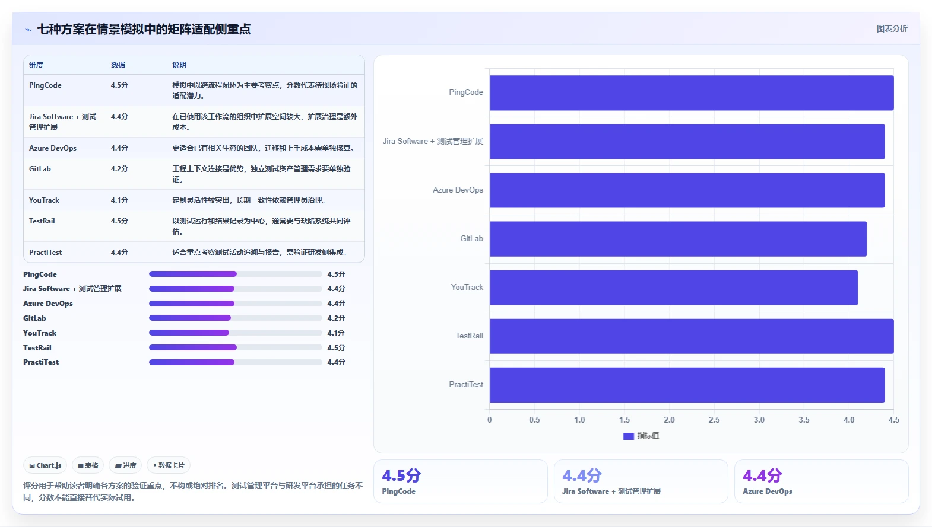The height and width of the screenshot is (527, 932).
Task: Click the small icon before the page title
Action: [28, 30]
